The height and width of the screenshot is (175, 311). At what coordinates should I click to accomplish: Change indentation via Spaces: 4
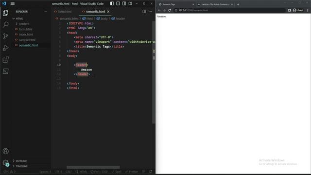click(x=45, y=172)
